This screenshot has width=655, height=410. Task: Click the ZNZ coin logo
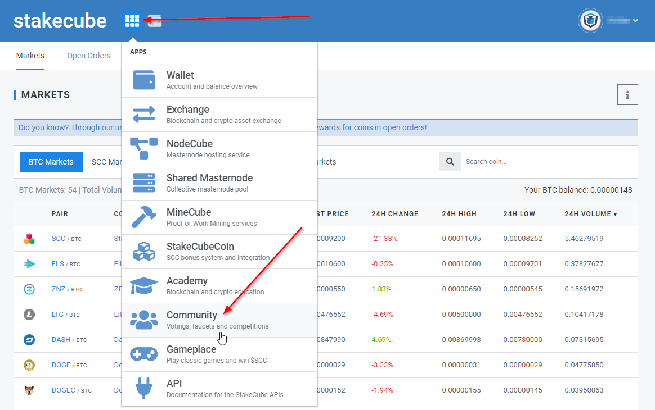tap(29, 289)
